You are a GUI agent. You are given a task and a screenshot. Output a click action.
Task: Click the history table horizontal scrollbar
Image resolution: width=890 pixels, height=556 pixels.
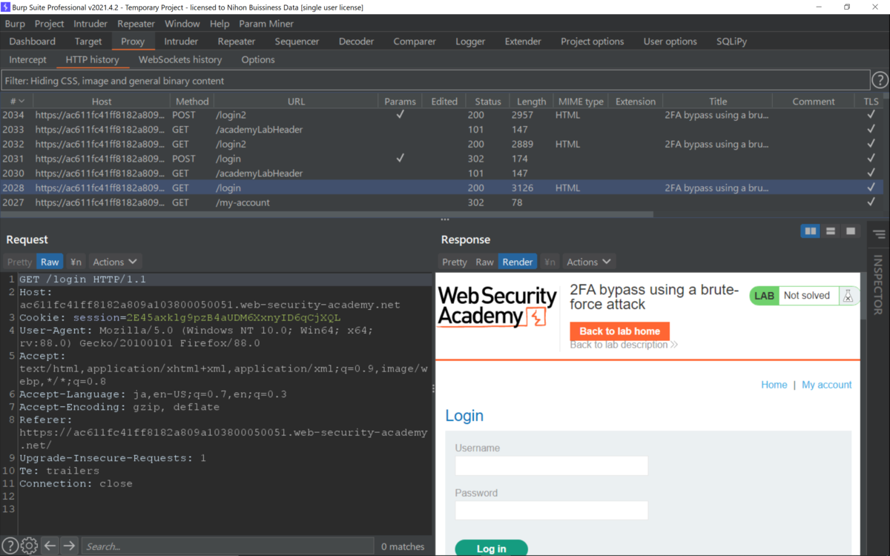[327, 214]
